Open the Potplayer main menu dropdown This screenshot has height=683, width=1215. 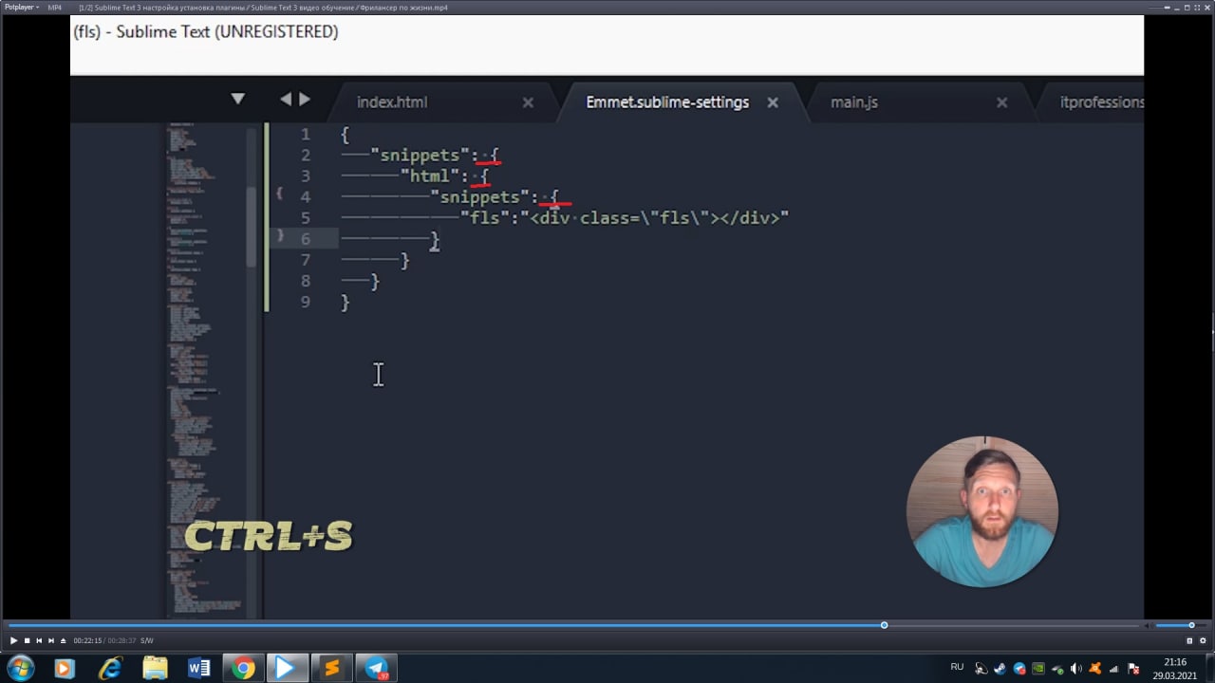tap(23, 8)
